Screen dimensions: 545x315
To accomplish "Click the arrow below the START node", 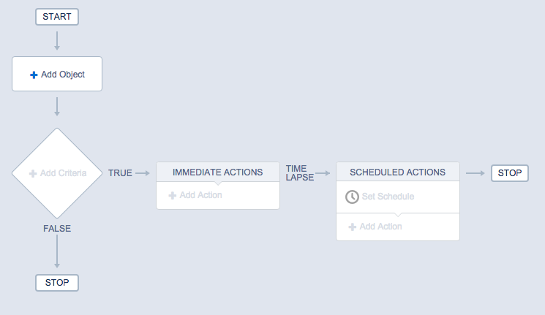I will (57, 41).
